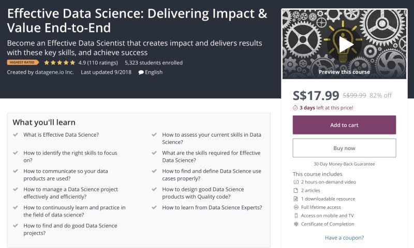The width and height of the screenshot is (414, 248).
Task: Click the full lifetime access icon
Action: click(296, 207)
